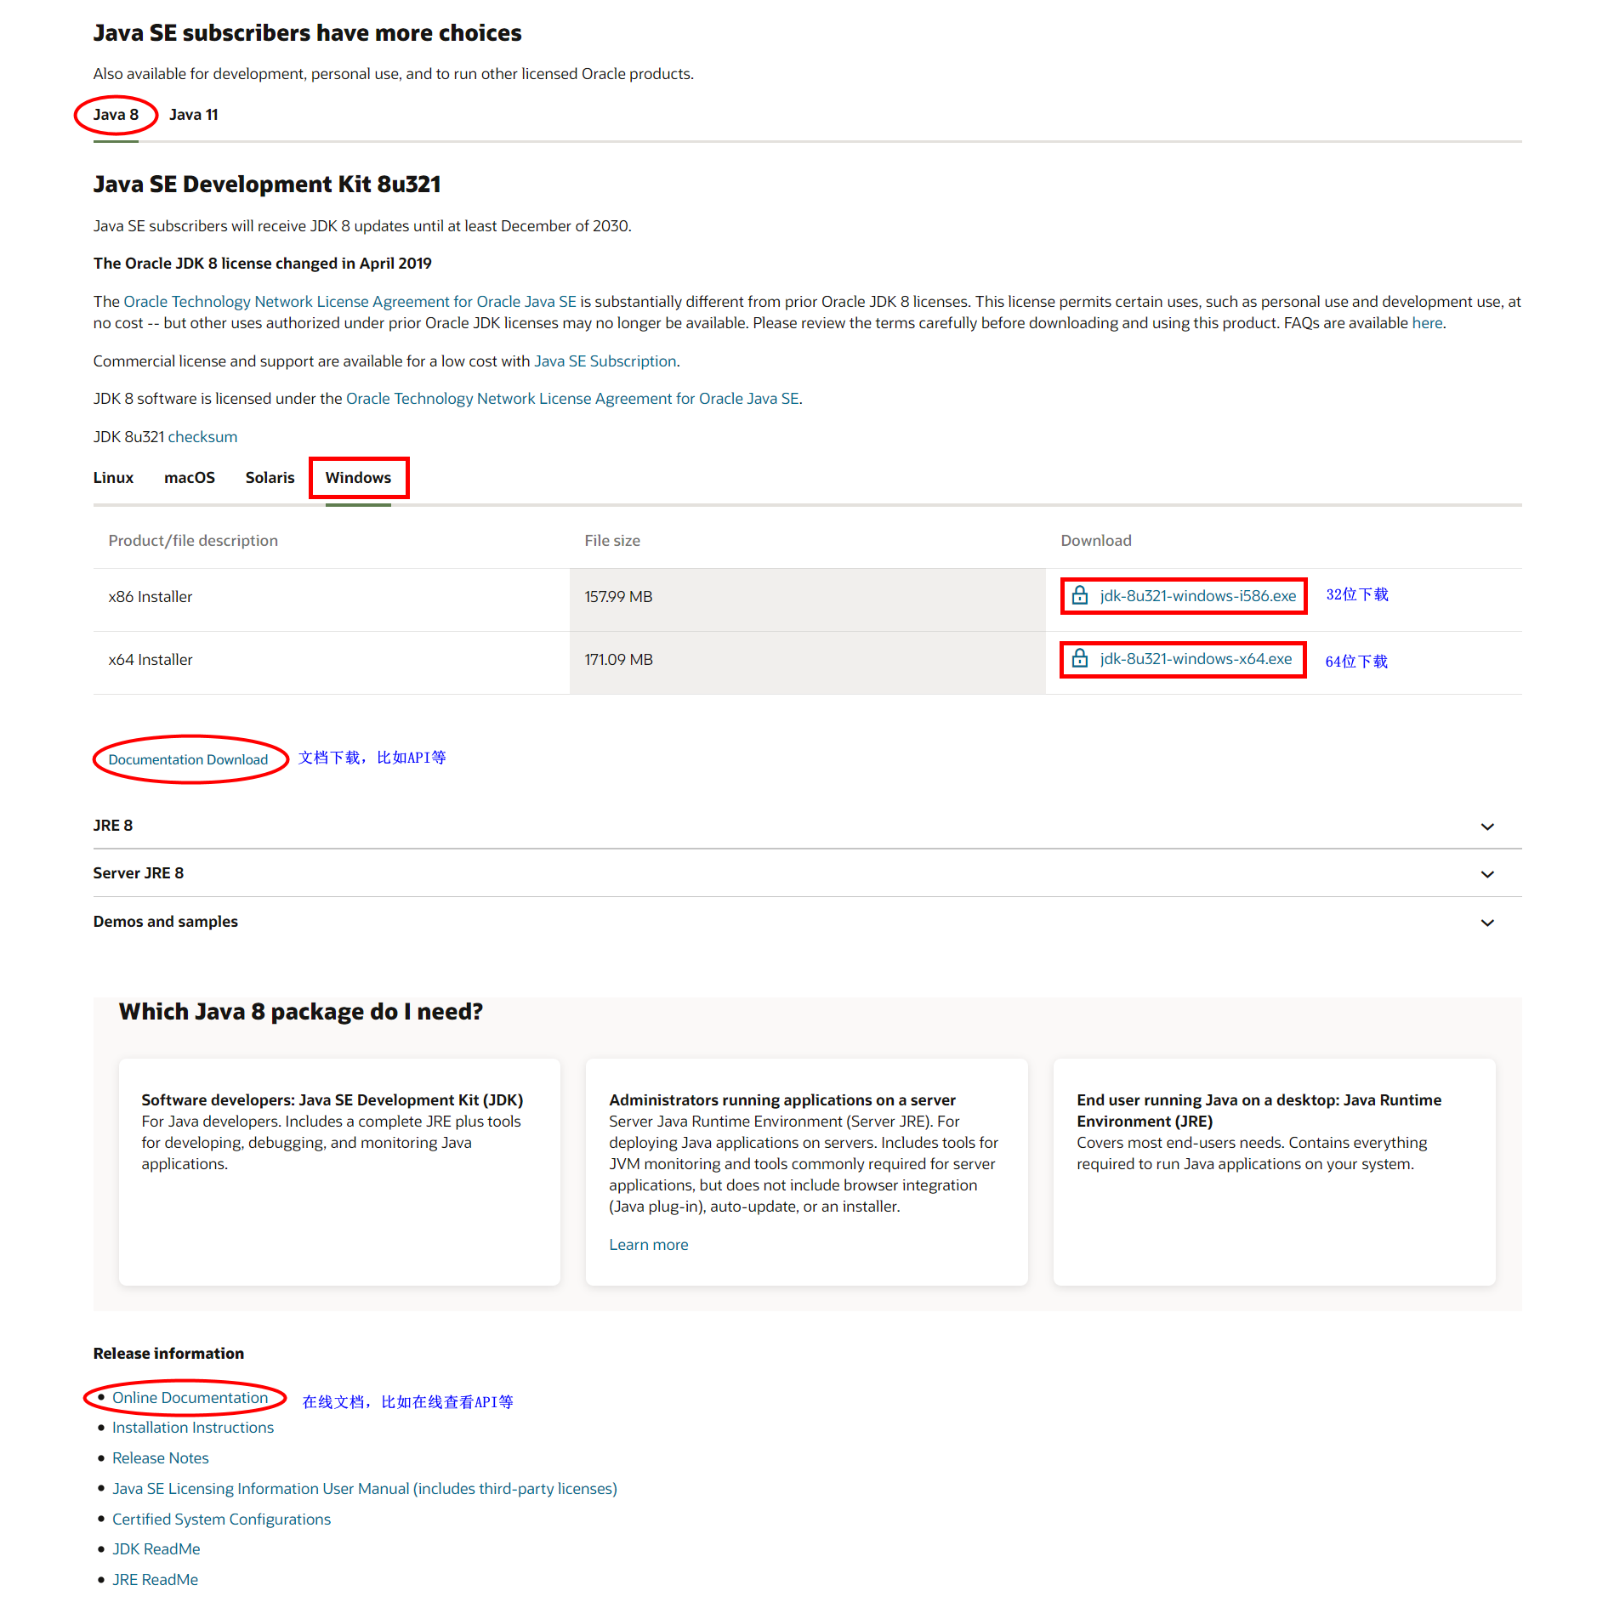Screen dimensions: 1614x1619
Task: Open the JDK 8u321 checksum link
Action: point(202,437)
